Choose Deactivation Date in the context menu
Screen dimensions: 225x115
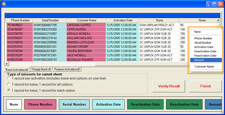pyautogui.click(x=206, y=51)
